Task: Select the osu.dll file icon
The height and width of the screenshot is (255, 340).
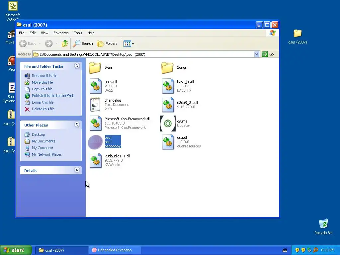Action: (x=168, y=142)
